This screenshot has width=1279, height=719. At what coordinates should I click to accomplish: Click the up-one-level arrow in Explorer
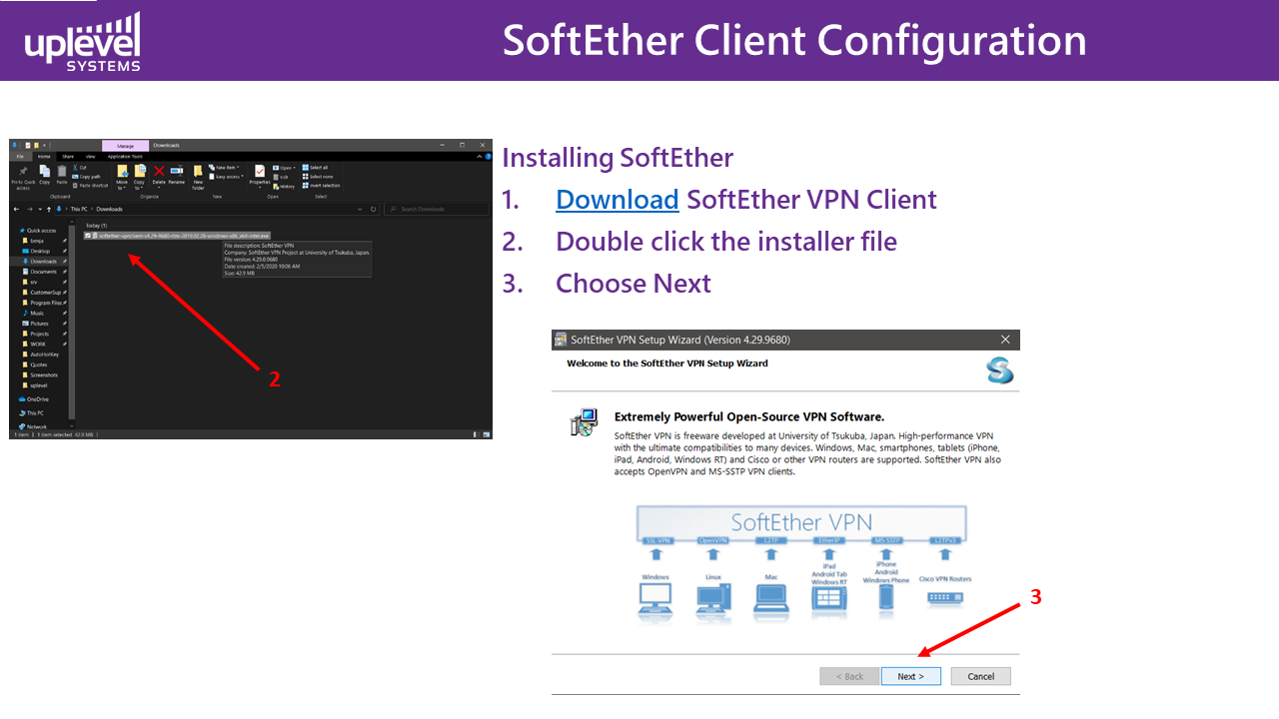click(x=49, y=210)
